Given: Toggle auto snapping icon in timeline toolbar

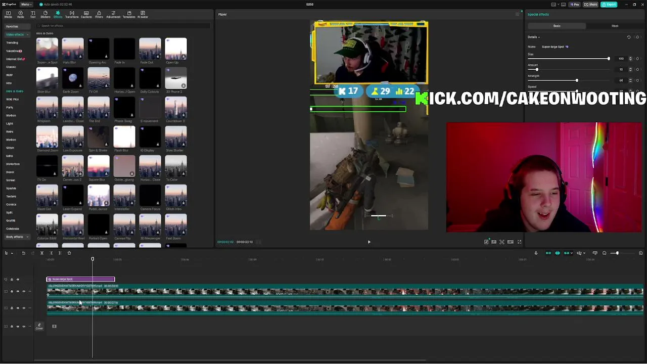Looking at the screenshot, I should (558, 253).
